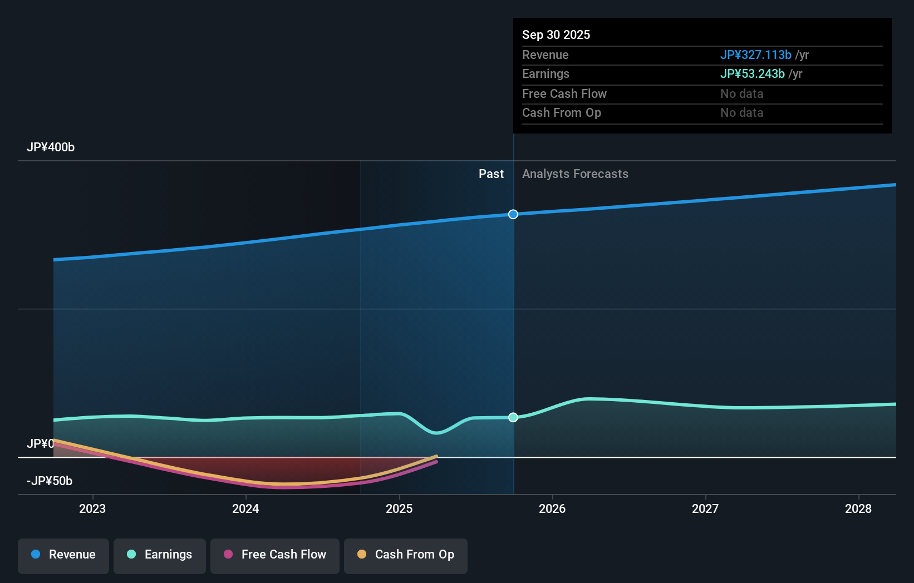Toggle Earnings series visibility
This screenshot has height=583, width=914.
click(159, 556)
